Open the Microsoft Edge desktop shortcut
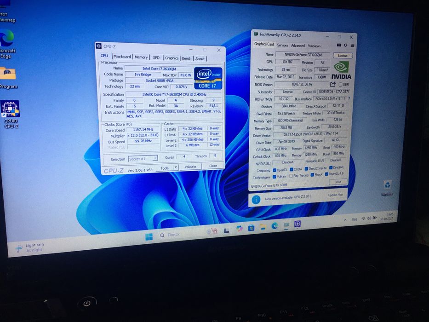 click(6, 44)
